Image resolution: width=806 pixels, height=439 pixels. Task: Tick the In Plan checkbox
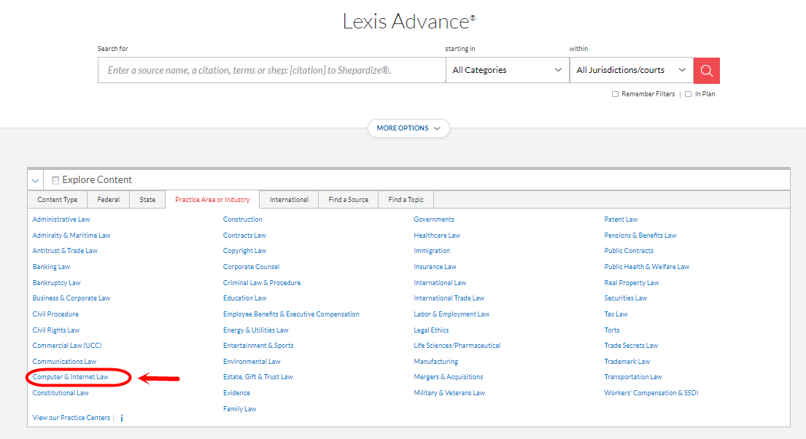[x=688, y=94]
